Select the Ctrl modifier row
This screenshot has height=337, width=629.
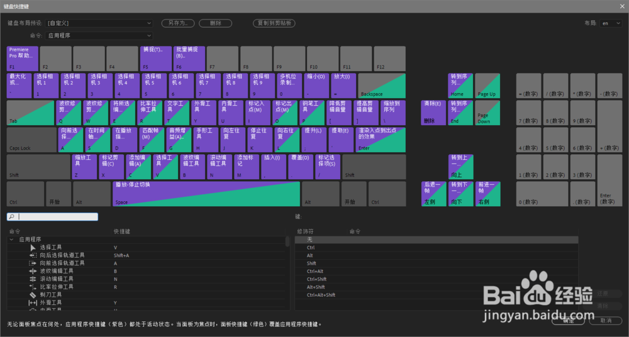[x=437, y=248]
